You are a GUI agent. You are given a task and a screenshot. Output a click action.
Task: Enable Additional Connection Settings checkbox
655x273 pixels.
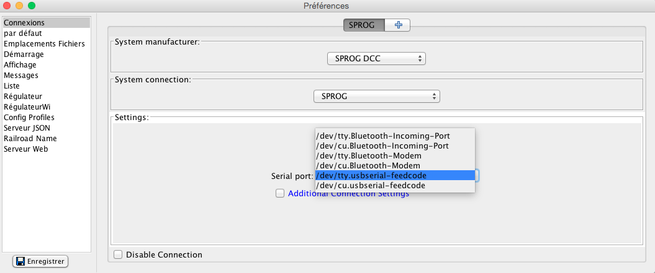[280, 193]
